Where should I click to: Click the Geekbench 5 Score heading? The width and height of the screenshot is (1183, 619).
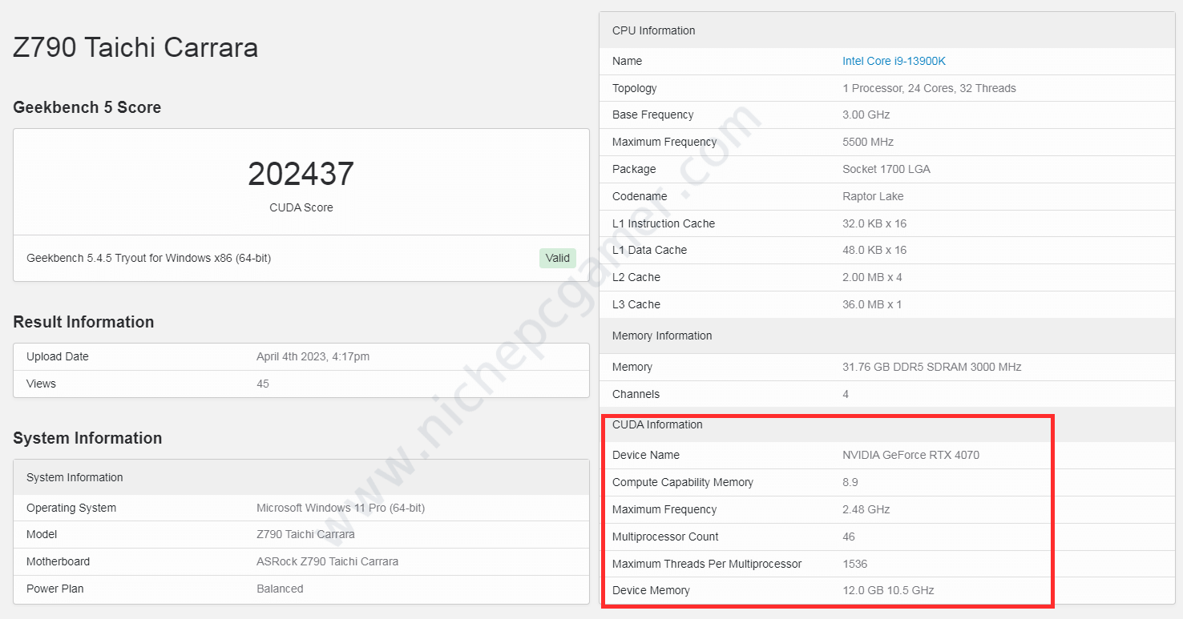point(87,107)
